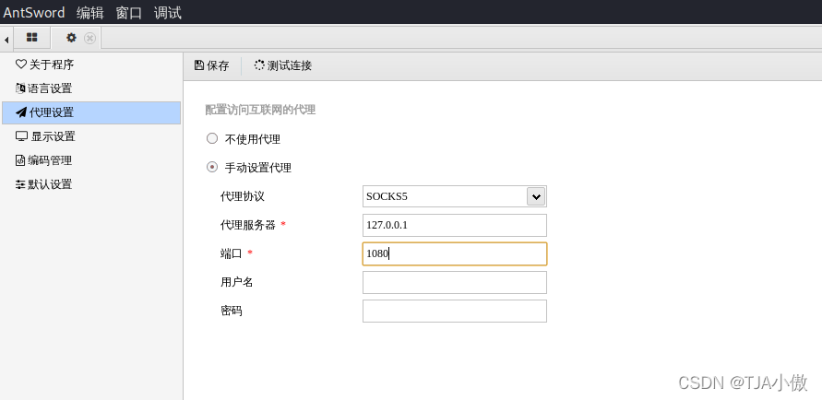Open the 调试 menu
This screenshot has width=822, height=400.
click(x=168, y=13)
